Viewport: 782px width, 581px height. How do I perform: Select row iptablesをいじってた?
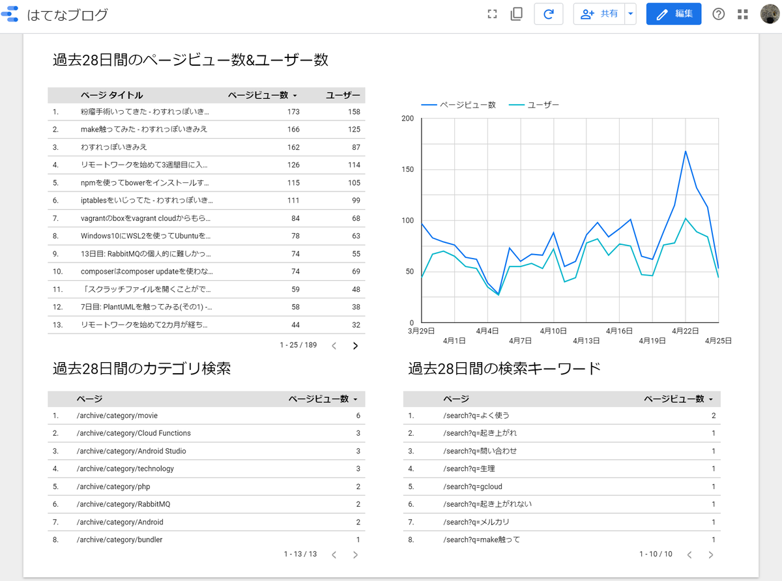click(x=206, y=201)
